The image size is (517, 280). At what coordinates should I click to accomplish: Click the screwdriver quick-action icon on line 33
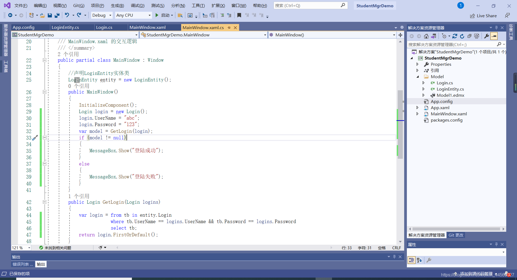pos(35,138)
